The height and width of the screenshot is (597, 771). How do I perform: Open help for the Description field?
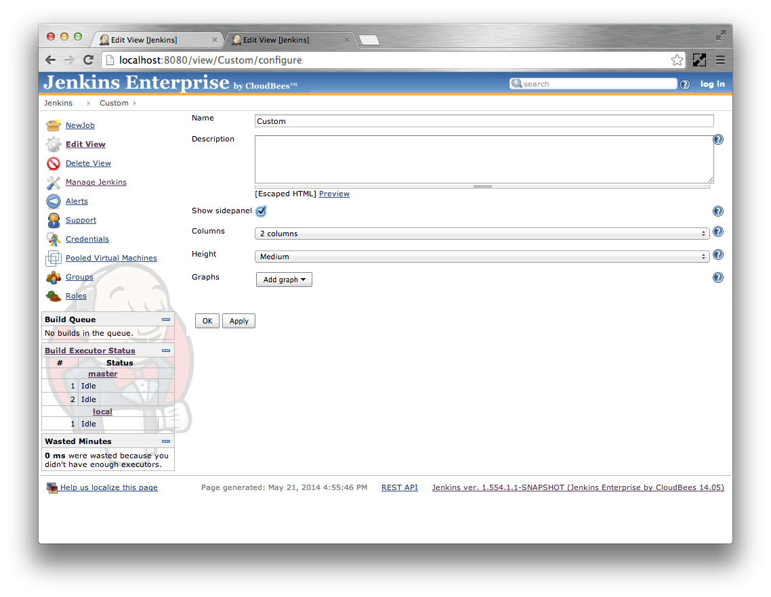tap(718, 139)
